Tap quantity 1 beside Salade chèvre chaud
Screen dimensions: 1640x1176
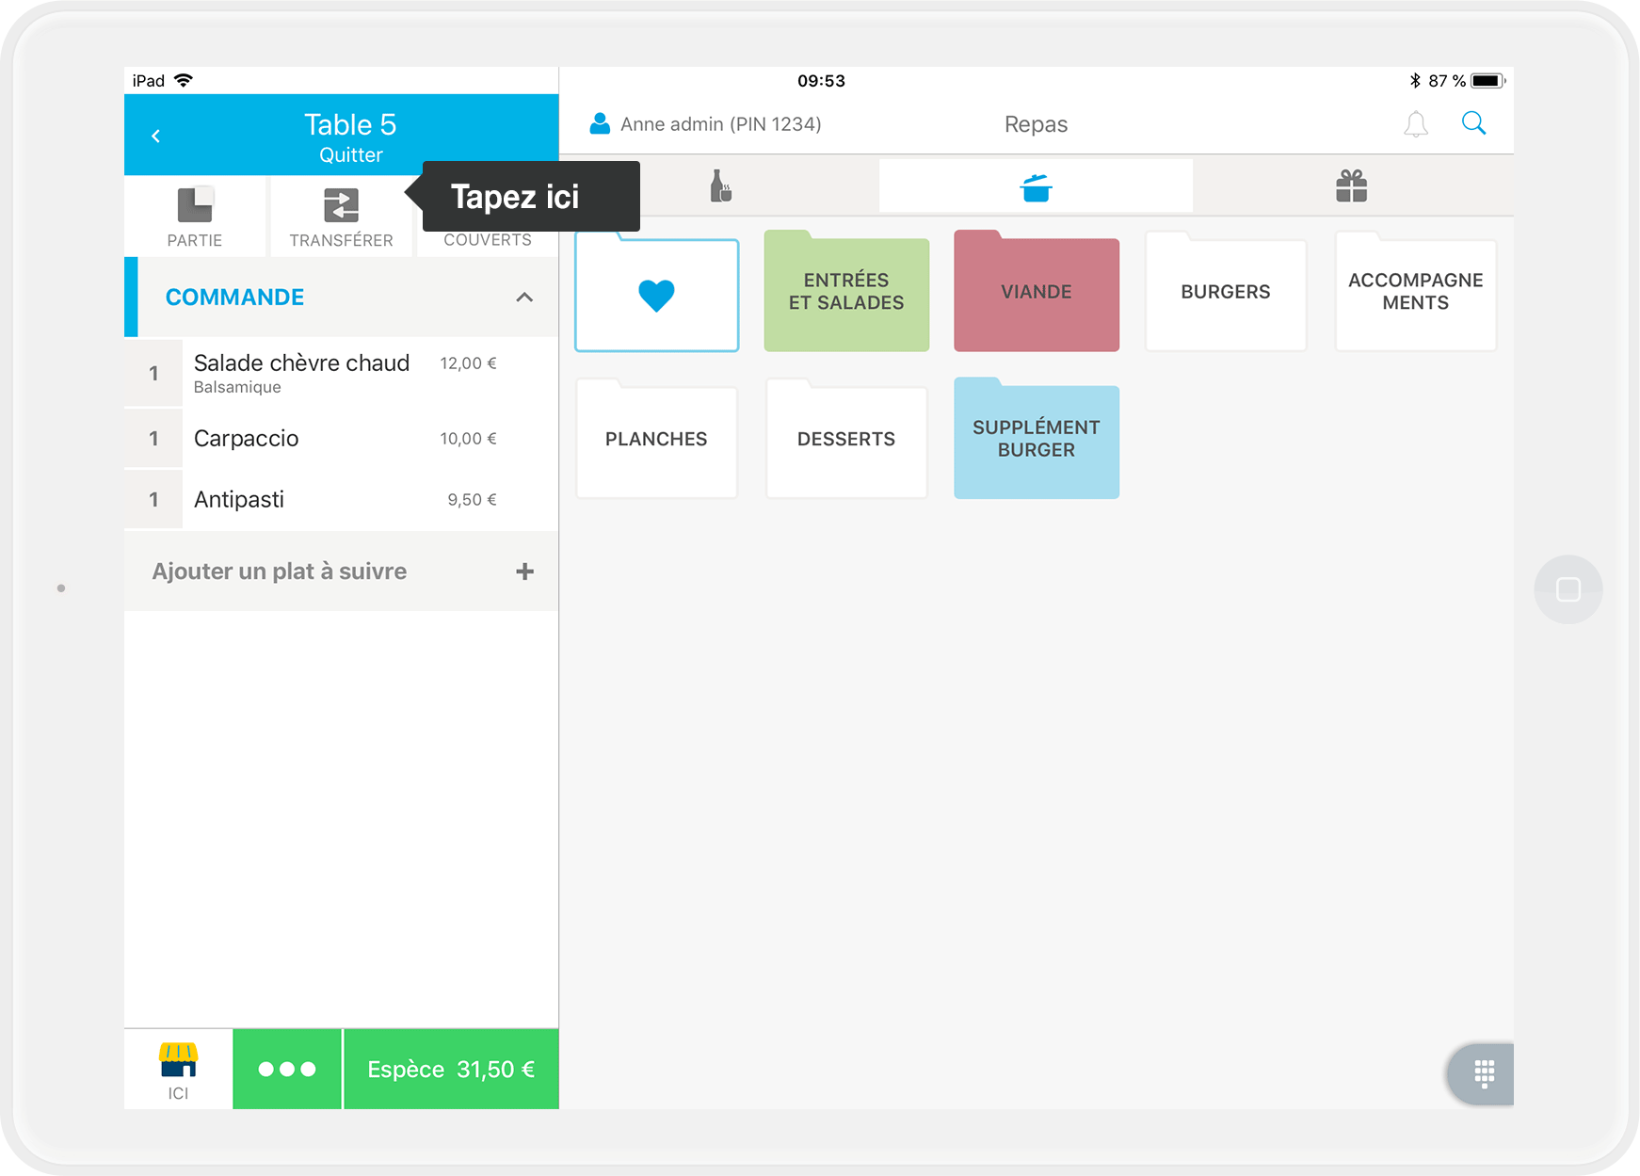[x=153, y=373]
